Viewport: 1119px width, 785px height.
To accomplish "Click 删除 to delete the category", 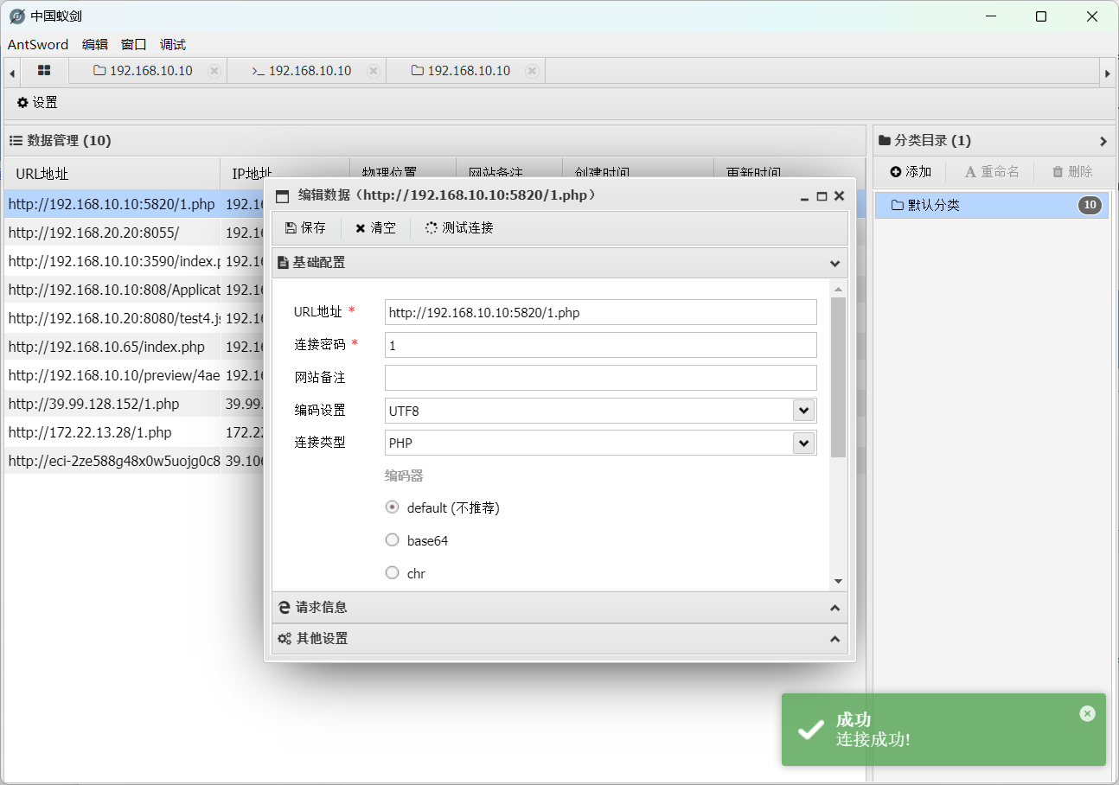I will pyautogui.click(x=1072, y=172).
